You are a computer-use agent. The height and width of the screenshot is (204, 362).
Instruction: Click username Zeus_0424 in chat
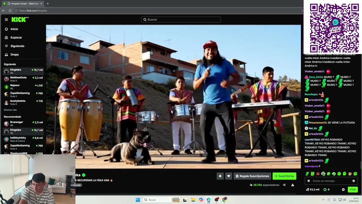(316, 77)
